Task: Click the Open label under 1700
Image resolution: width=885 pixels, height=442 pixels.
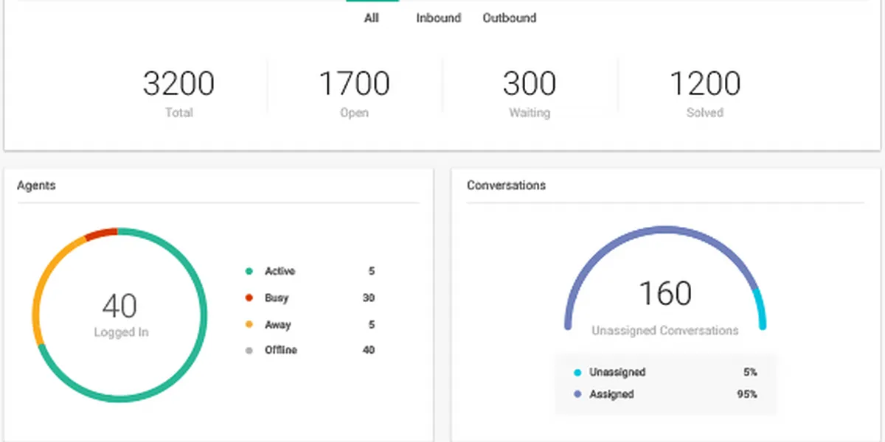Action: 355,113
